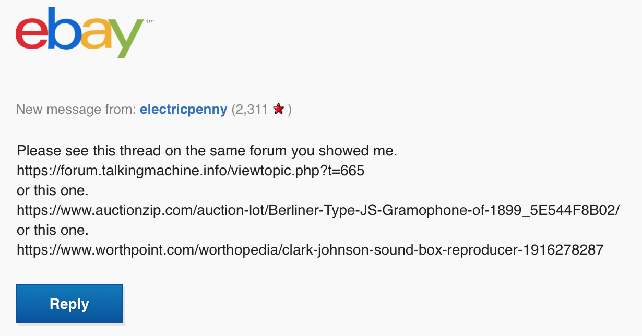Open the auctionzip Berliner Gramophone link

(318, 210)
